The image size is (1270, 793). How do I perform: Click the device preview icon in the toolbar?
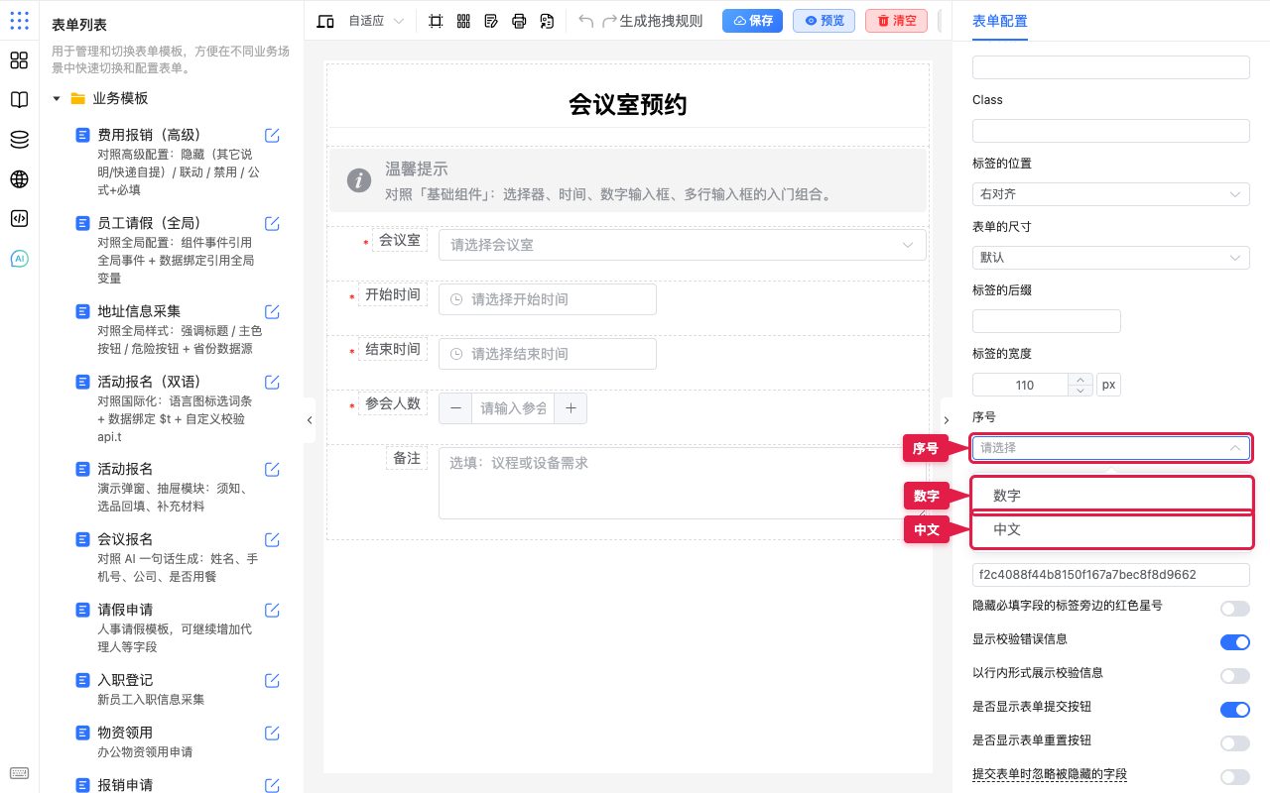(x=325, y=21)
